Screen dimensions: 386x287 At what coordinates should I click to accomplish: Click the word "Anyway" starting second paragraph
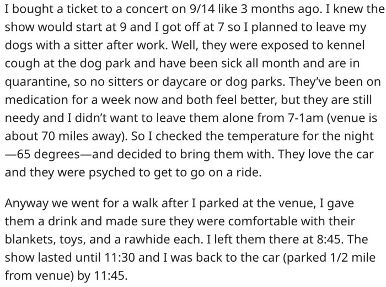pyautogui.click(x=25, y=207)
